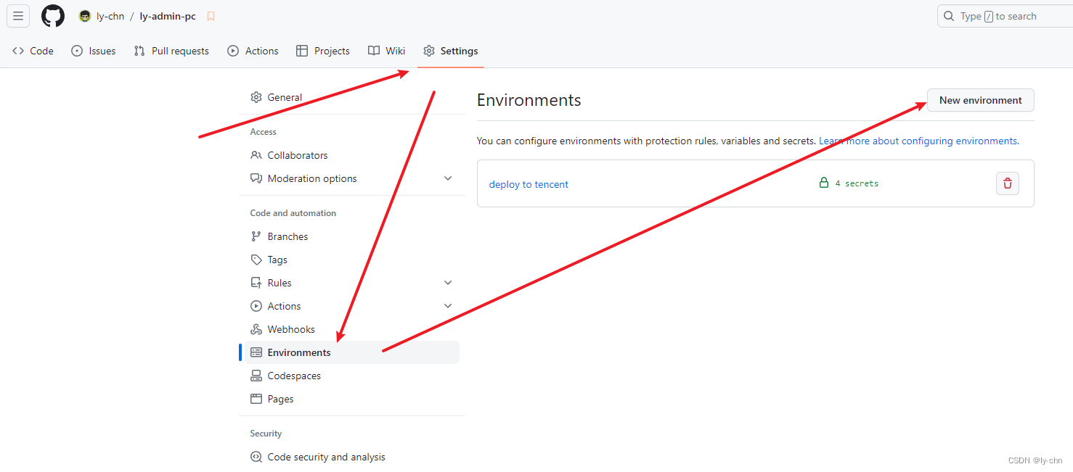Expand the Rules settings section
This screenshot has width=1073, height=472.
coord(448,282)
